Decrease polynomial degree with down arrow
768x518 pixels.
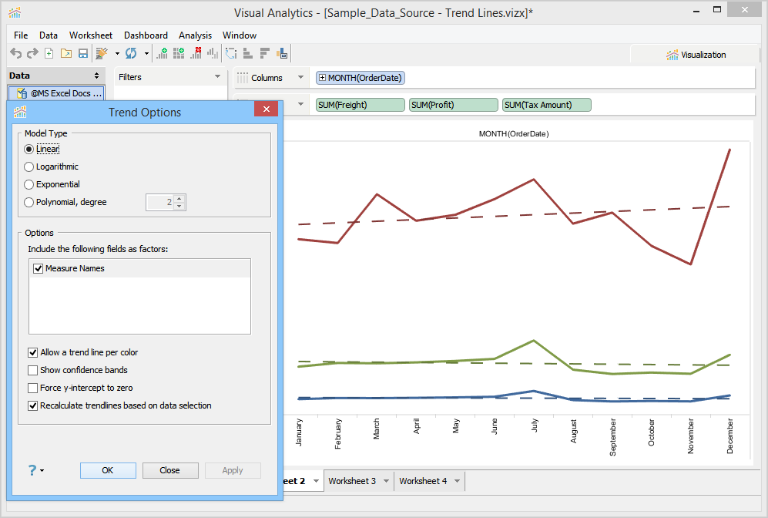click(x=179, y=206)
